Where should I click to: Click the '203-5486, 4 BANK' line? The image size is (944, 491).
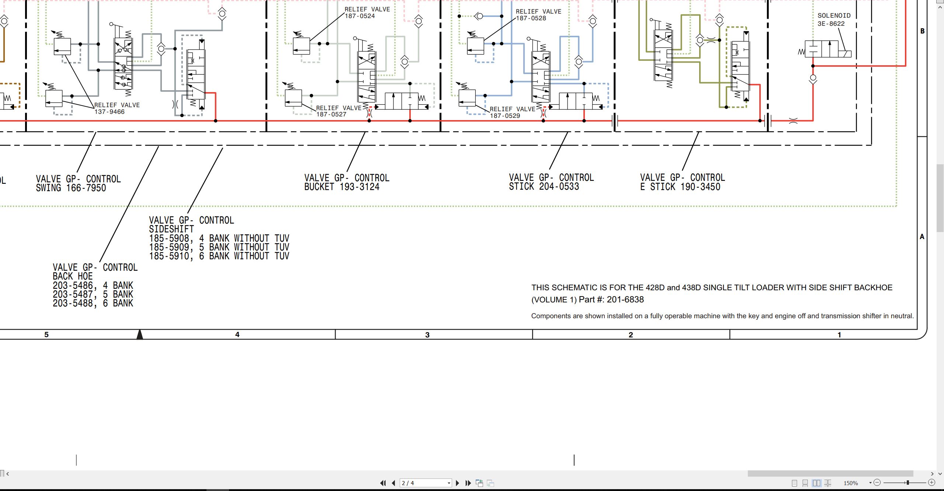click(x=93, y=285)
